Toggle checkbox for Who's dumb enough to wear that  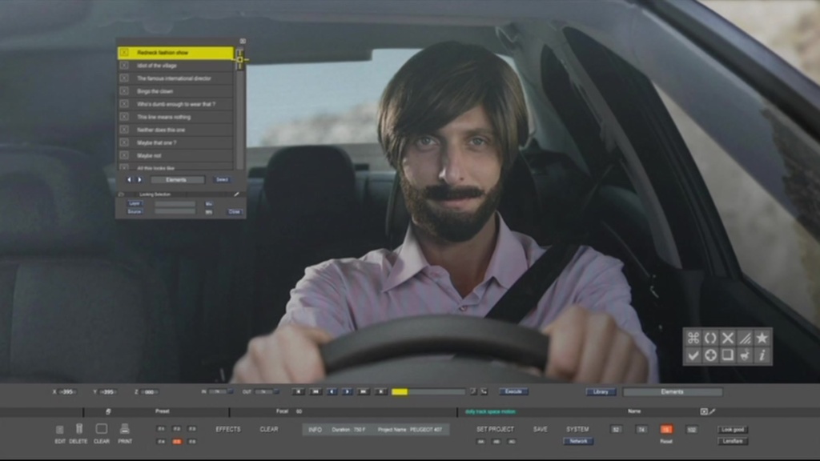point(124,103)
